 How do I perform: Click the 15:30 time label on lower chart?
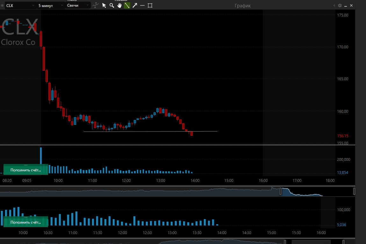[297, 233]
